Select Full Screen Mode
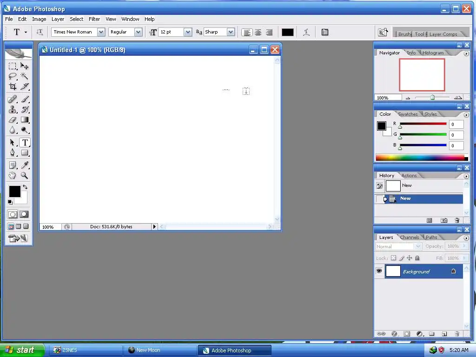This screenshot has width=476, height=357. 26,226
